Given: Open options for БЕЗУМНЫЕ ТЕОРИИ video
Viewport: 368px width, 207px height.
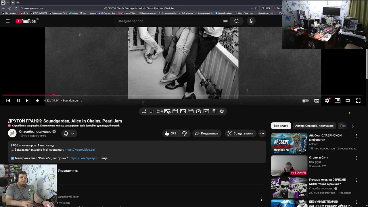Looking at the screenshot, I should pyautogui.click(x=356, y=202).
